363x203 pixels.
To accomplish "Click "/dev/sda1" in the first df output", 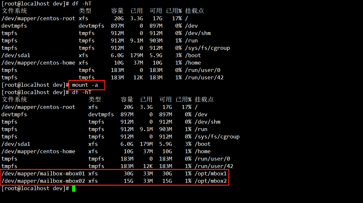I will tap(16, 56).
